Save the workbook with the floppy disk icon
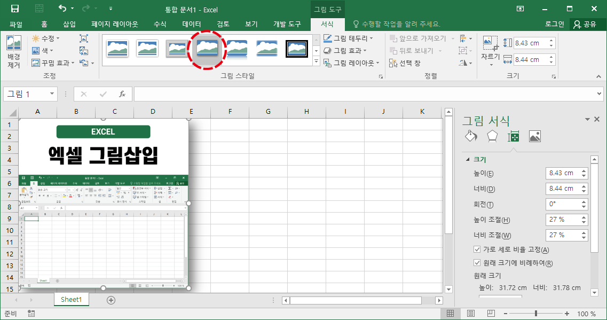607x320 pixels. click(x=15, y=9)
